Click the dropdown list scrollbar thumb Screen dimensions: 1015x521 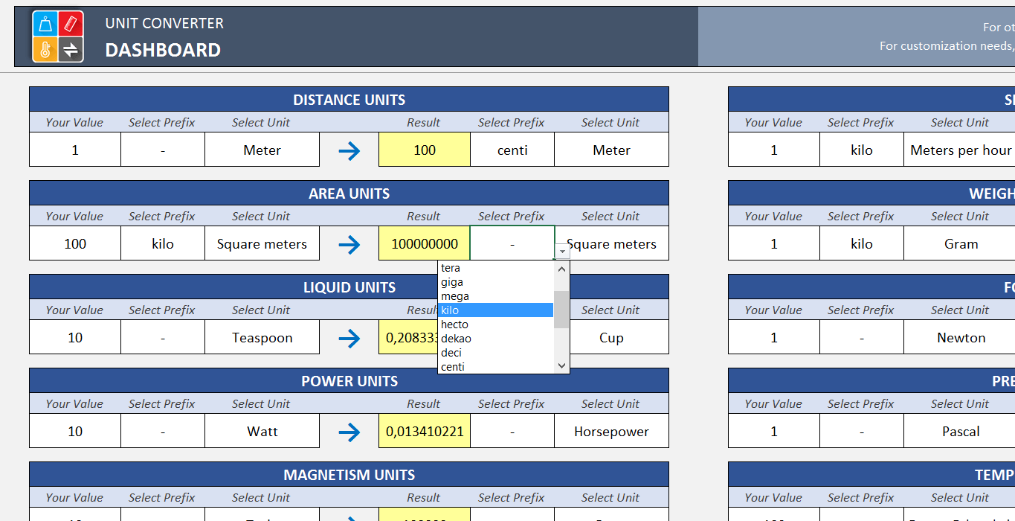562,310
